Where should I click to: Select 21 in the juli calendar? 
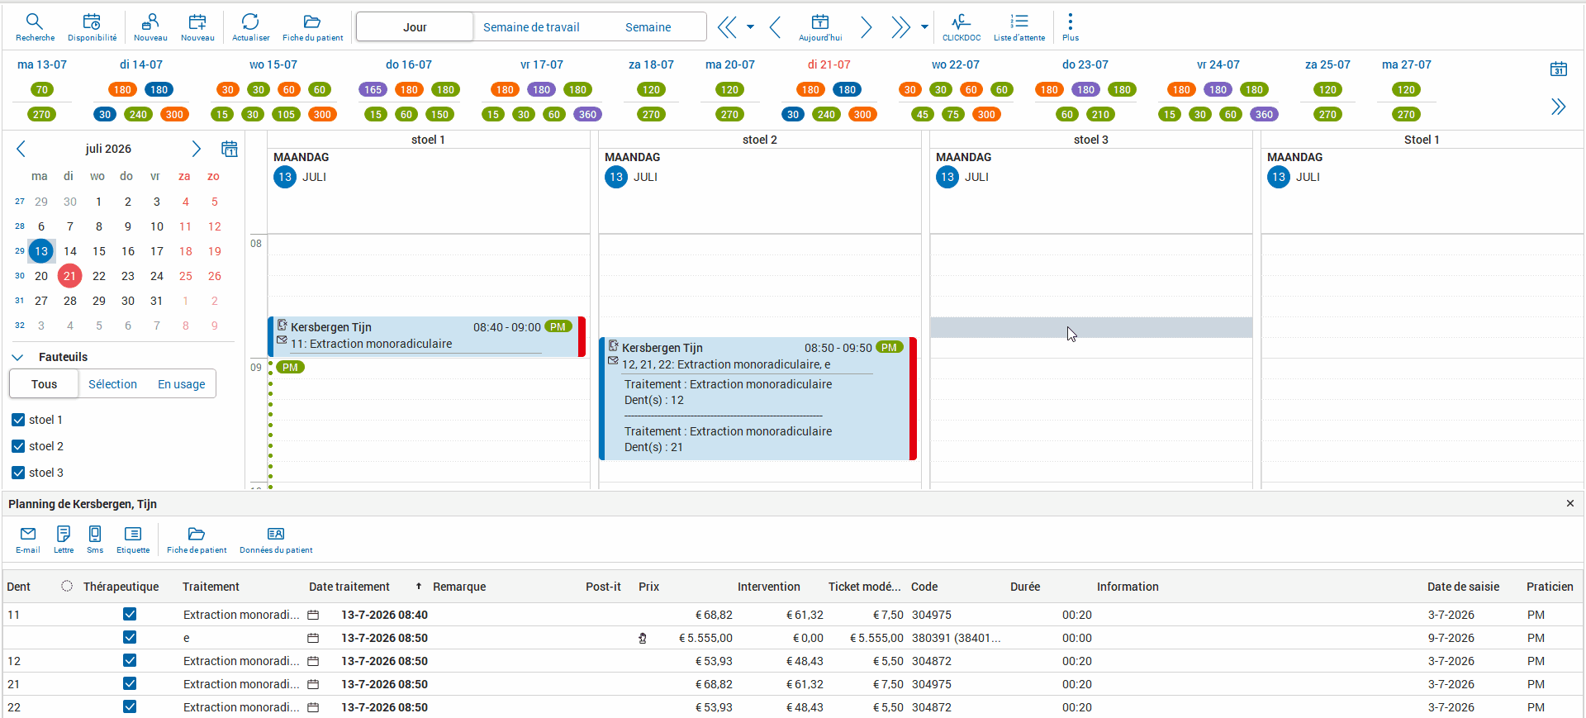click(69, 276)
